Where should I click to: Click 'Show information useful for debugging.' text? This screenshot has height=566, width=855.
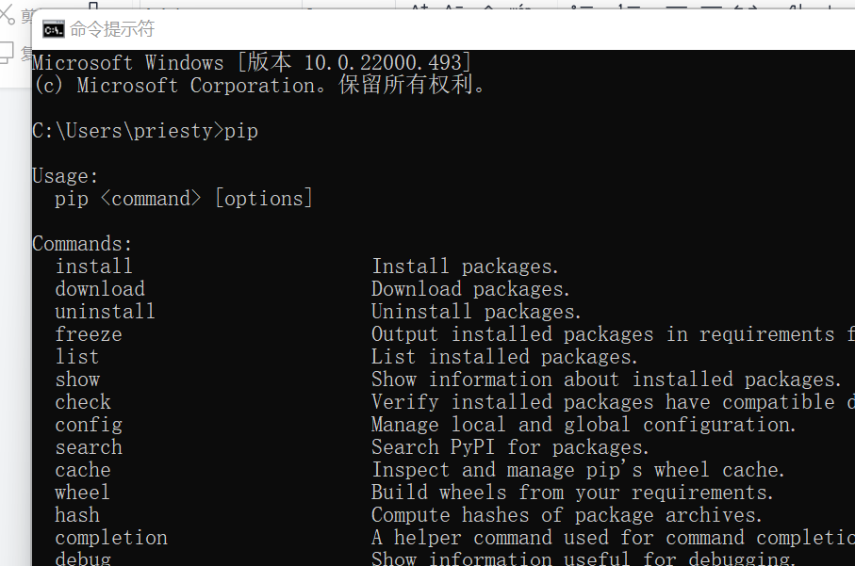click(x=584, y=558)
